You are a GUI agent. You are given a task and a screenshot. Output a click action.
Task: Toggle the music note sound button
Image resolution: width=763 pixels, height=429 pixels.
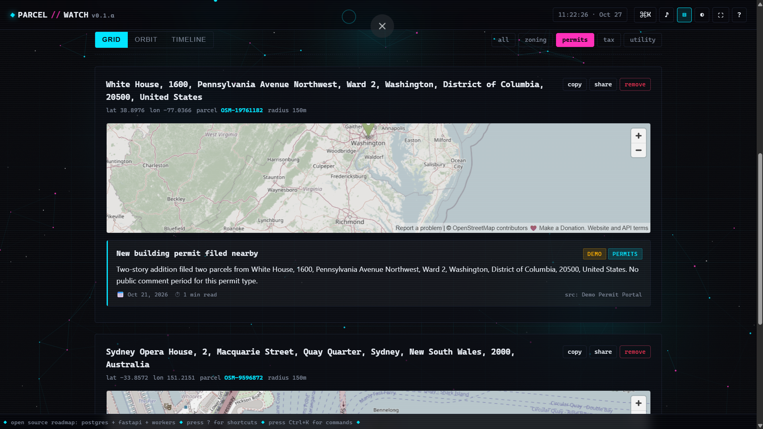tap(667, 15)
